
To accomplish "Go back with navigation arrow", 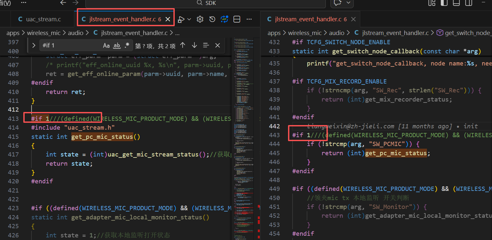I will [63, 3].
